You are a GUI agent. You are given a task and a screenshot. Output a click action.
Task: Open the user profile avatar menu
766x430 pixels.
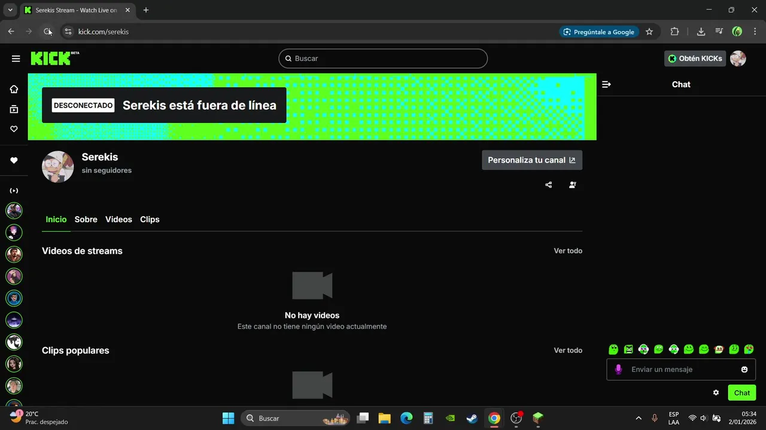click(738, 59)
